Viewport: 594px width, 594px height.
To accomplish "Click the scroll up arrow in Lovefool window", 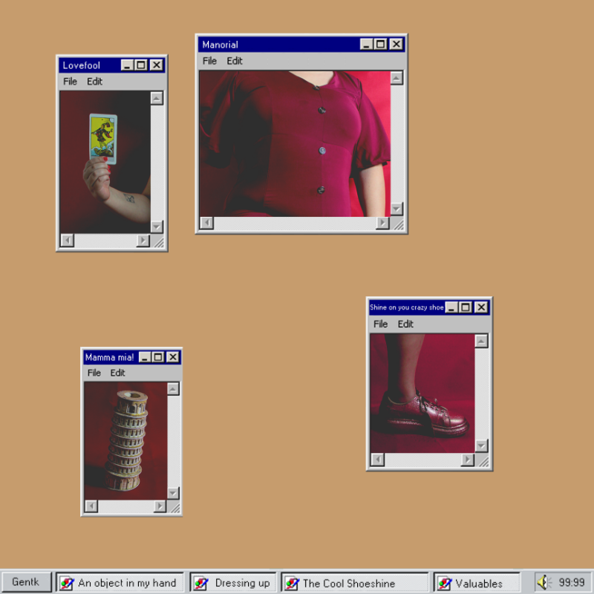I will [157, 99].
